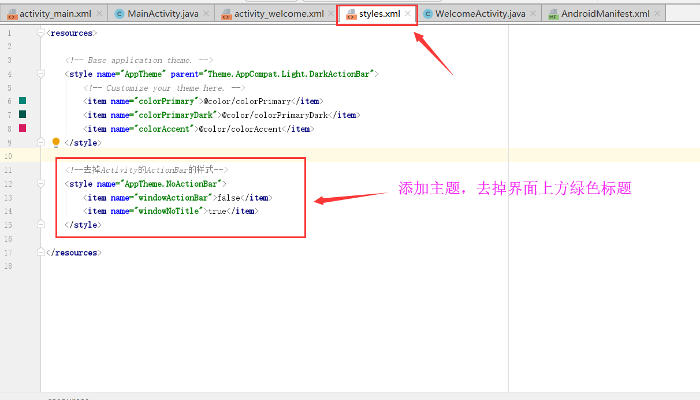Click the value "false" on line 13

[229, 198]
